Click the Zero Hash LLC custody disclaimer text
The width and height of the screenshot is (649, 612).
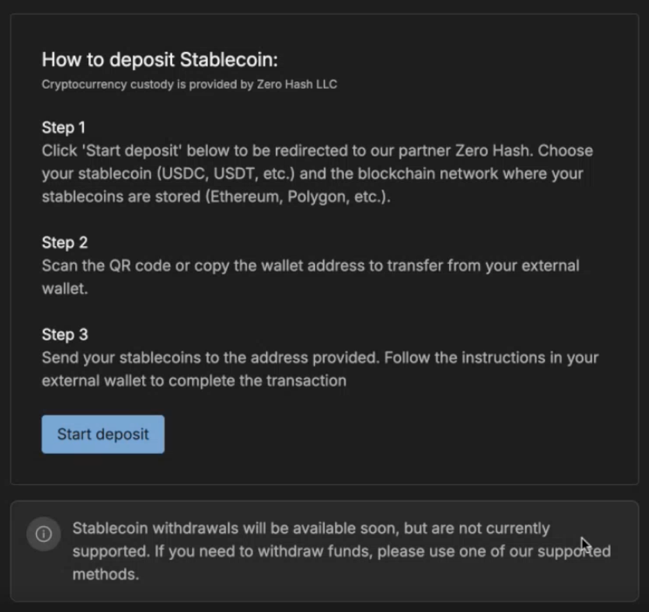[x=189, y=84]
